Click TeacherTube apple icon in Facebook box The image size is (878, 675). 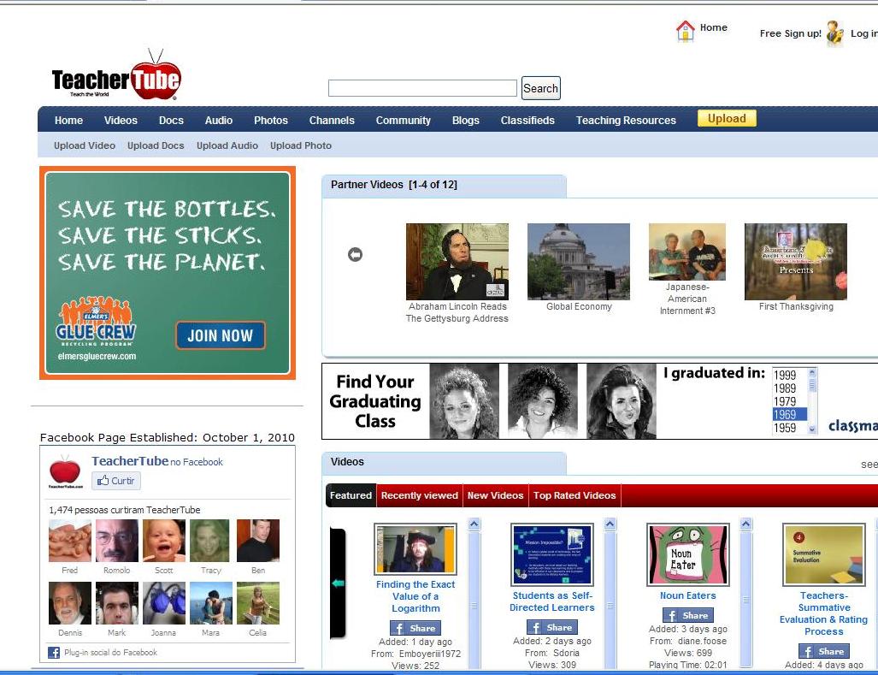pyautogui.click(x=65, y=471)
